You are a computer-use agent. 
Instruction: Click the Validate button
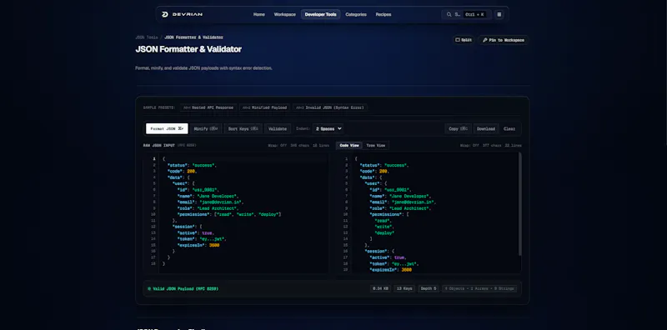278,128
